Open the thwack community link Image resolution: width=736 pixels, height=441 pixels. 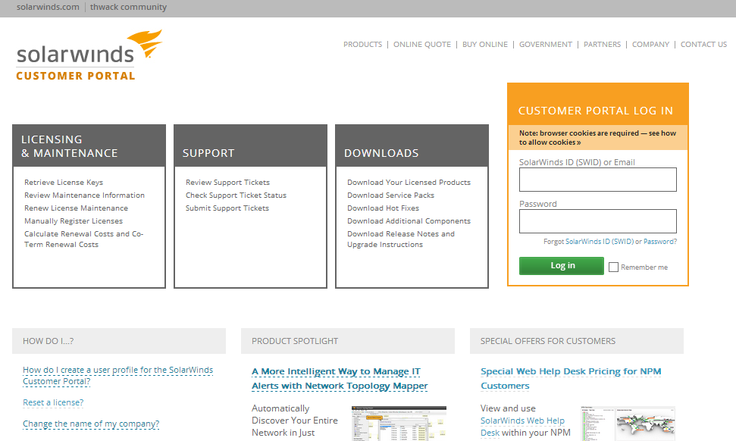coord(128,7)
